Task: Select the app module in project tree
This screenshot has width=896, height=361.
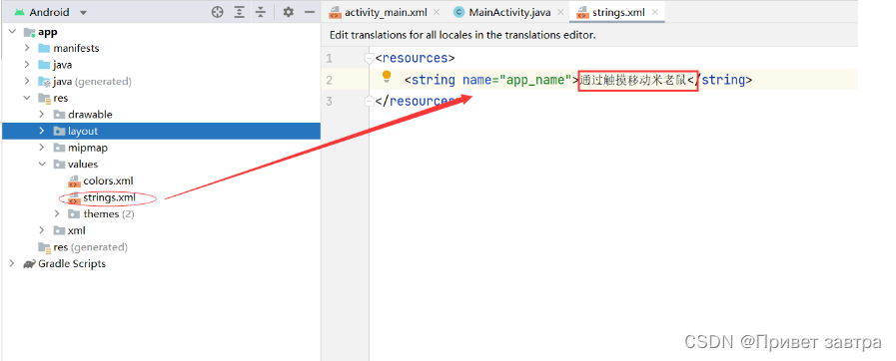Action: pyautogui.click(x=160, y=32)
